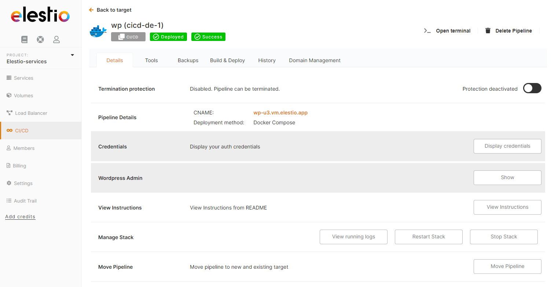
Task: Click the user account profile icon
Action: (x=56, y=39)
